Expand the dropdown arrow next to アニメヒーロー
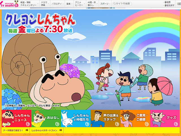Screen dimensions: 181x136 (85, 4)
